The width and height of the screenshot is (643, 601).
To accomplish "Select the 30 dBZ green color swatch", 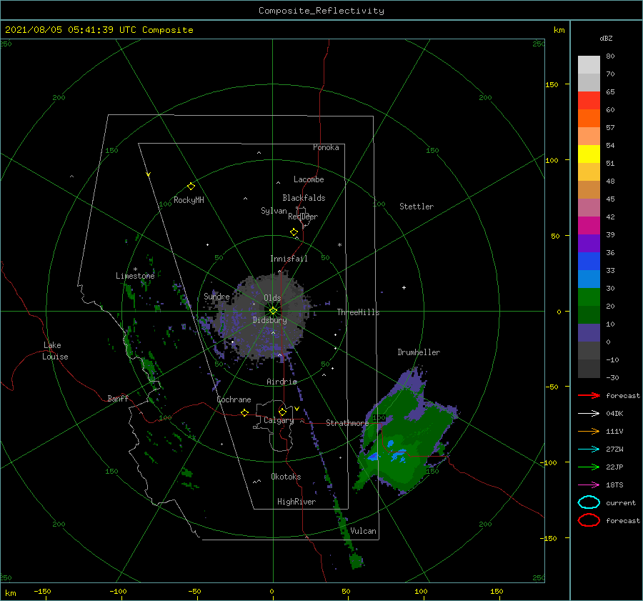I will (589, 297).
